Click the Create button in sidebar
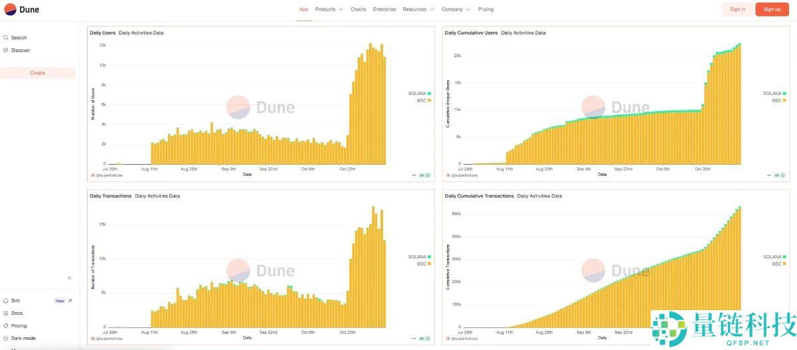Screen dimensions: 797x350 point(38,73)
